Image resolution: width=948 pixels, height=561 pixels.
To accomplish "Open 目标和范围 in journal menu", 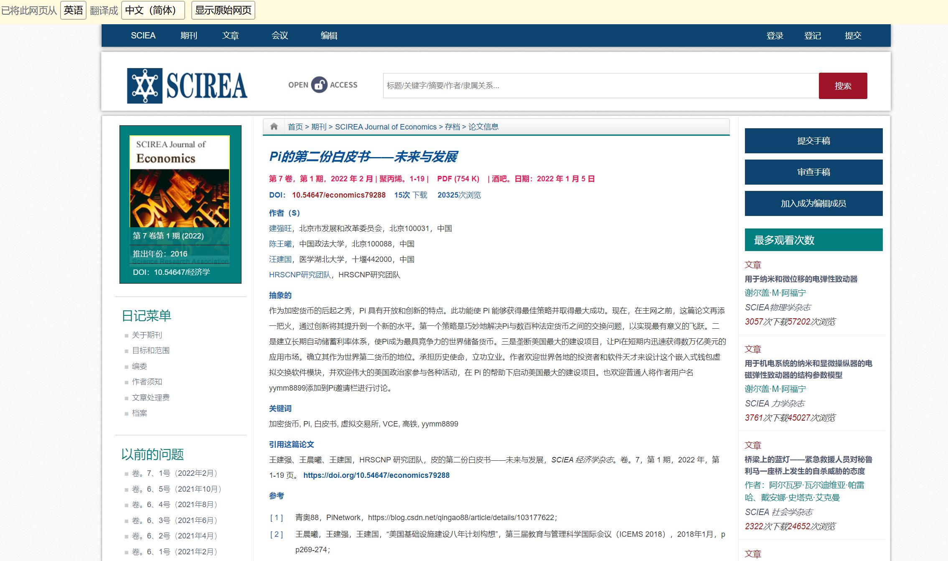I will (x=151, y=350).
